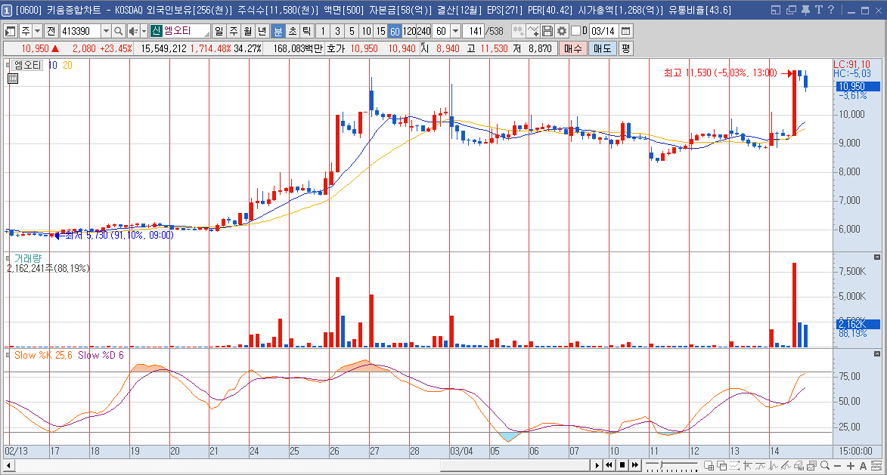Screen dimensions: 887x475
Task: Toggle the 년 yearly chart period button
Action: [x=262, y=31]
